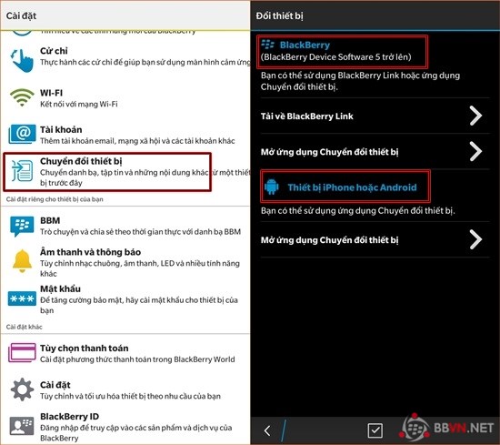Image resolution: width=500 pixels, height=445 pixels.
Task: Tap Mở ứng dụng Chuyển đổi thiết bị under BlackBerry section
Action: 329,152
